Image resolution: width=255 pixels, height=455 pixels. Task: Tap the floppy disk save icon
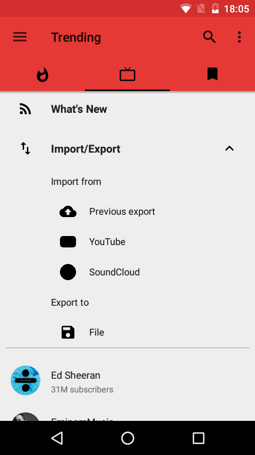68,332
